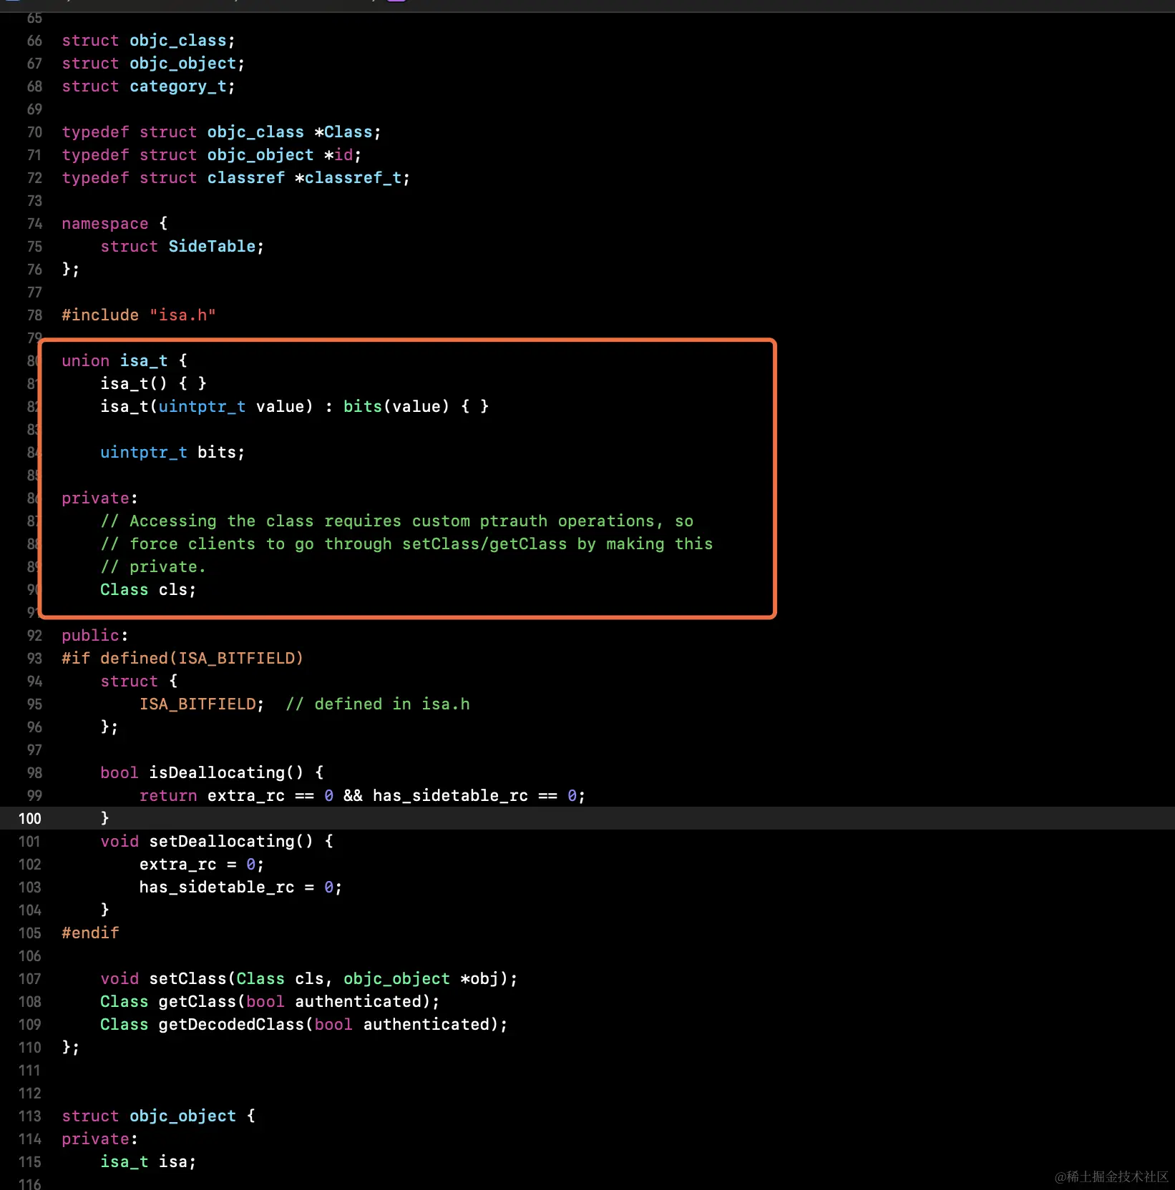Click 'ISA_BITFIELD;' macro line
Viewport: 1175px width, 1190px height.
click(202, 704)
